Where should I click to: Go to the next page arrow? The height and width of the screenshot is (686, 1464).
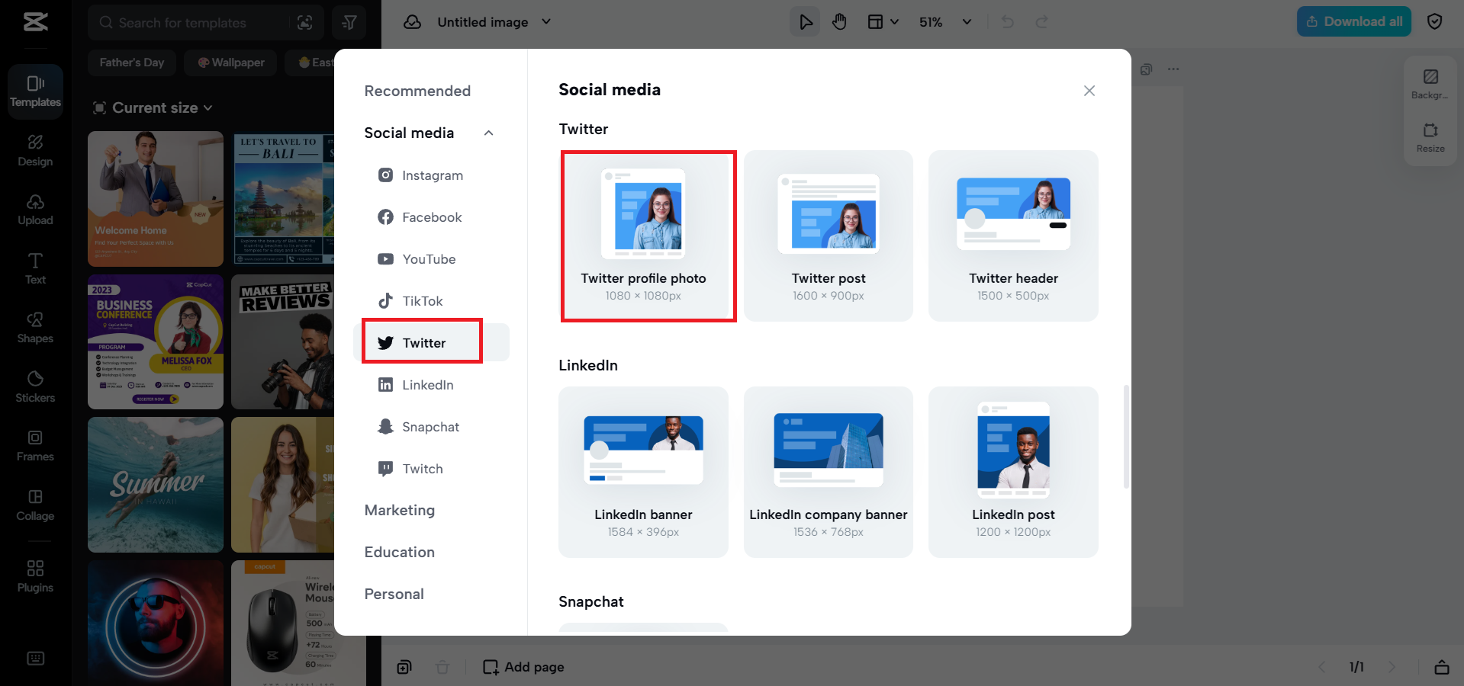click(x=1392, y=667)
